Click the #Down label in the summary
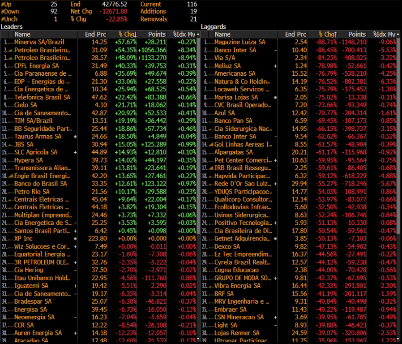Viewport: 402px width, 344px height. click(10, 12)
